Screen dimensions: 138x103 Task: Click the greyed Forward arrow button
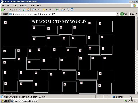pos(14,10)
